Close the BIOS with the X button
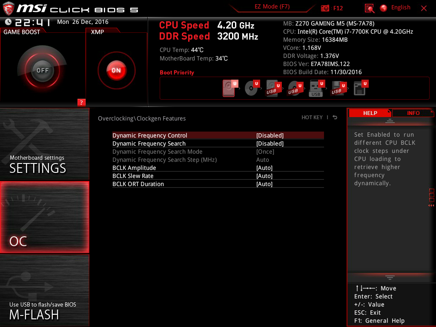436x327 pixels. point(424,9)
